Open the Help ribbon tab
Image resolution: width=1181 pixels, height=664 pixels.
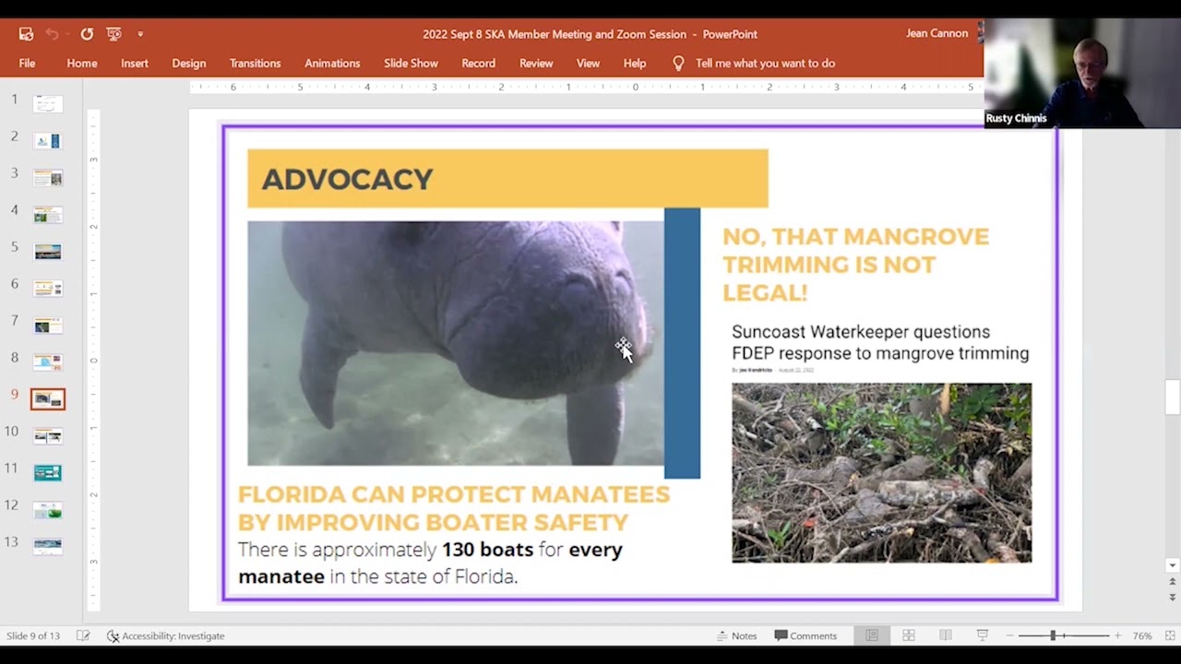coord(635,64)
